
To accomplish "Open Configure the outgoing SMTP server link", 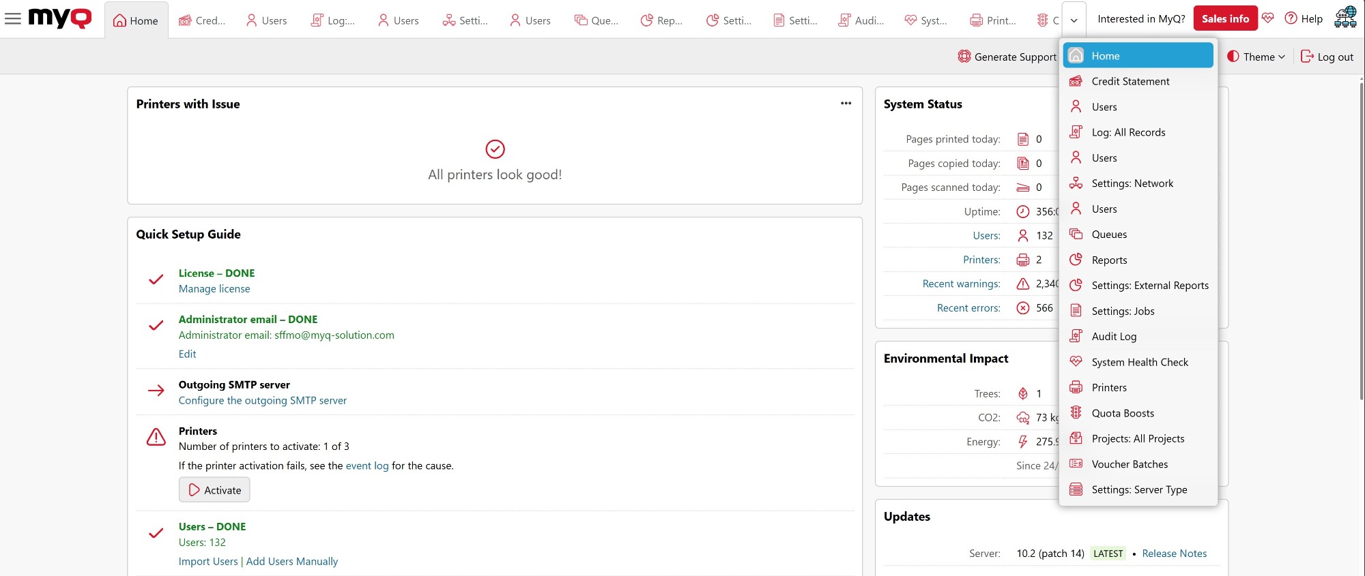I will pyautogui.click(x=263, y=401).
